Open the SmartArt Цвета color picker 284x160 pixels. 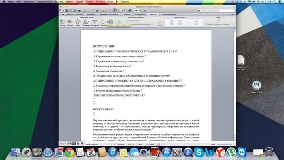[160, 23]
